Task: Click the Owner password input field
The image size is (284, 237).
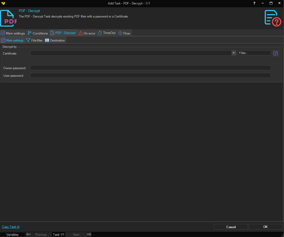Action: 150,68
